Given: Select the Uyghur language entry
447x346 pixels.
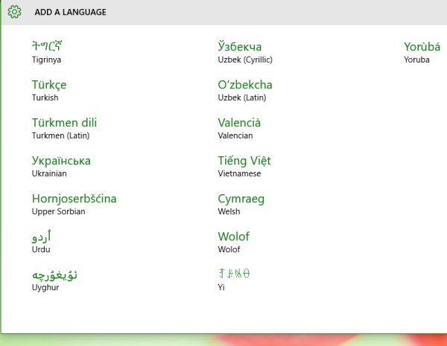Looking at the screenshot, I should [x=54, y=280].
